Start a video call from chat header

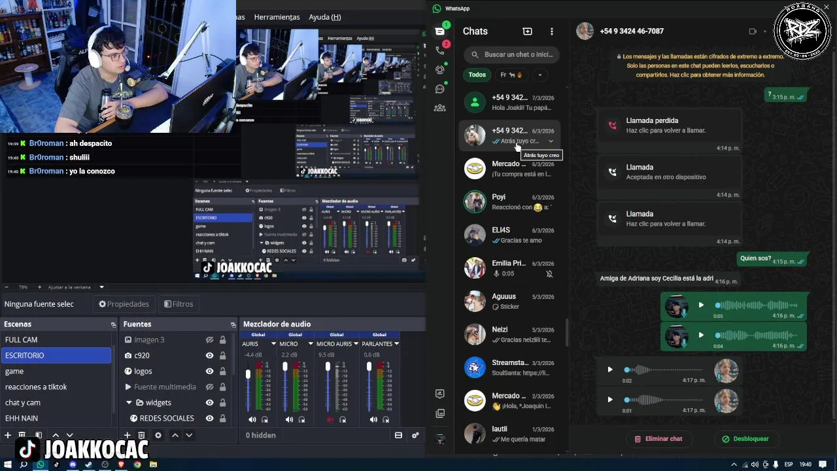[752, 31]
